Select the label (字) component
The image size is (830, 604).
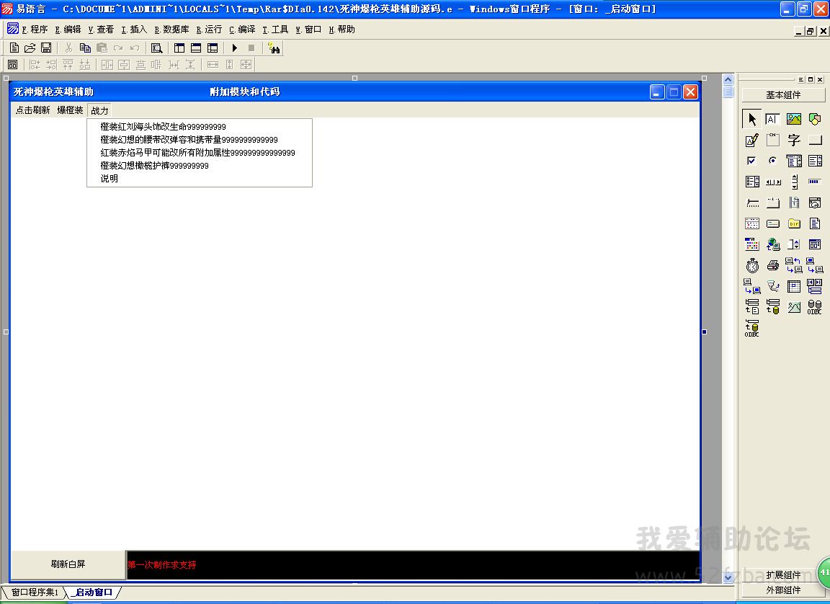[794, 141]
